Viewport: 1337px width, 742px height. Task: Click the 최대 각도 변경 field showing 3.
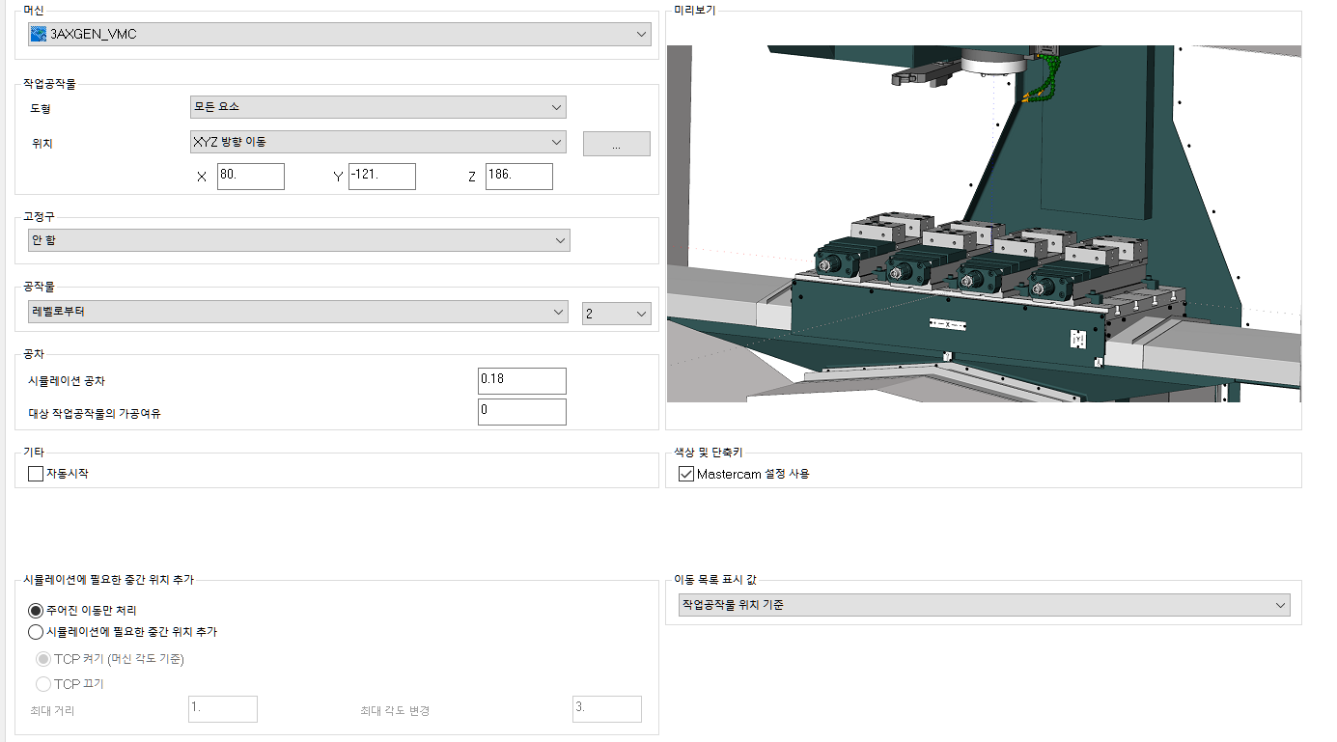pos(607,709)
